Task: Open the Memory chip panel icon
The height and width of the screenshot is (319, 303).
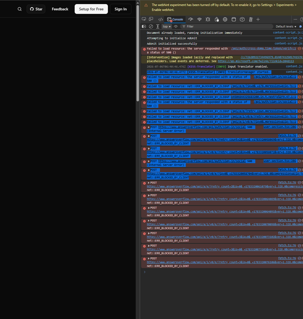Action: pyautogui.click(x=225, y=19)
